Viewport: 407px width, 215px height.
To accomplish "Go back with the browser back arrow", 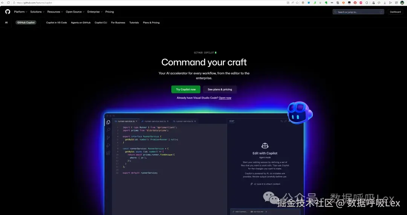I will click(x=3, y=3).
